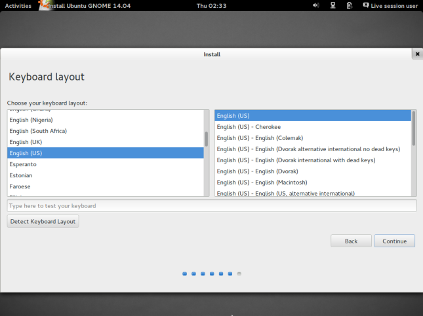The image size is (423, 316).
Task: Click the keyboard test input field
Action: point(211,206)
